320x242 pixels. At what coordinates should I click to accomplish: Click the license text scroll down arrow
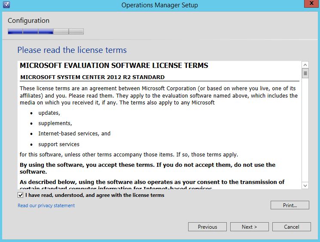(305, 185)
